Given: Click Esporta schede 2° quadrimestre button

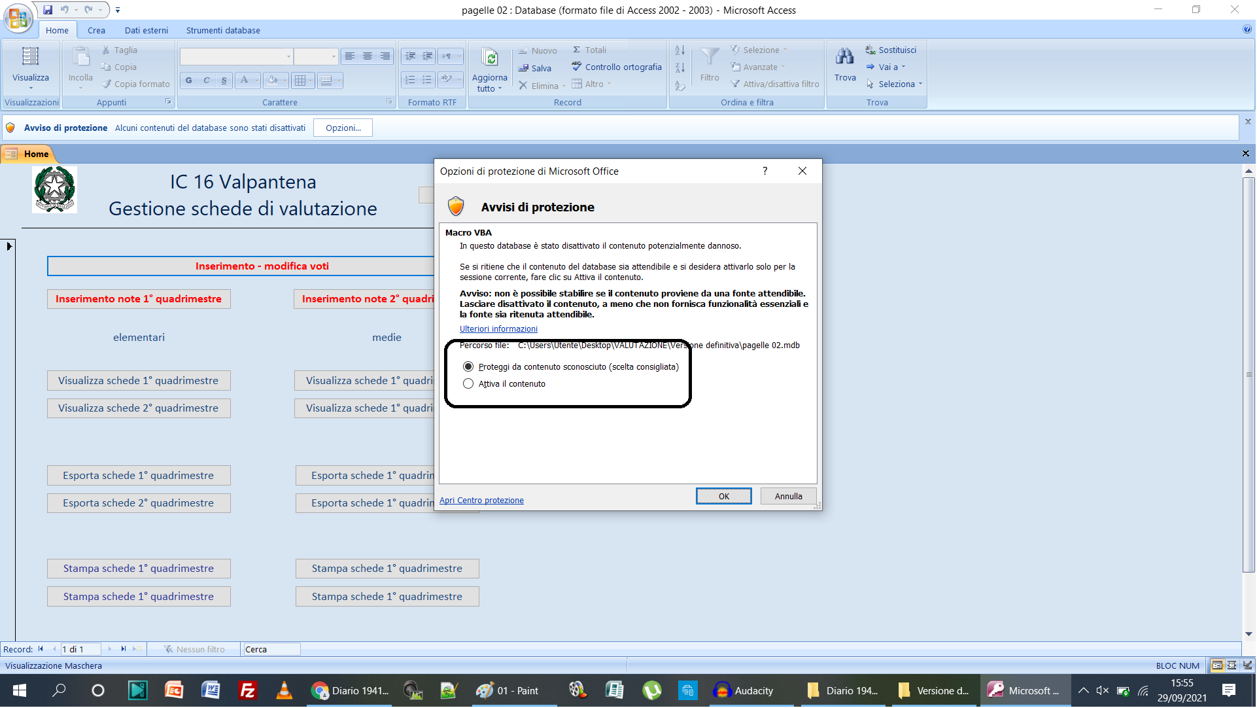Looking at the screenshot, I should click(x=139, y=503).
